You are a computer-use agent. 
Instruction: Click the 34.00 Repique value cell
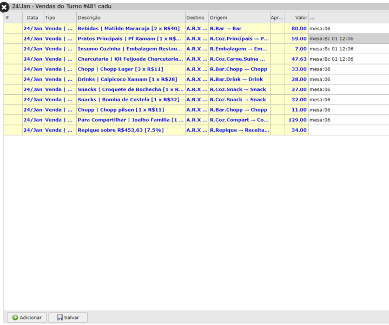tap(296, 130)
